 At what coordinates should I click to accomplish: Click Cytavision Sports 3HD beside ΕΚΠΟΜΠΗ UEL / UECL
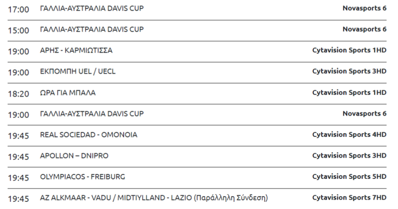[349, 71]
